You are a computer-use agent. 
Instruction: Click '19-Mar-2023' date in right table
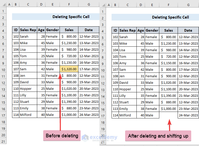point(188,83)
